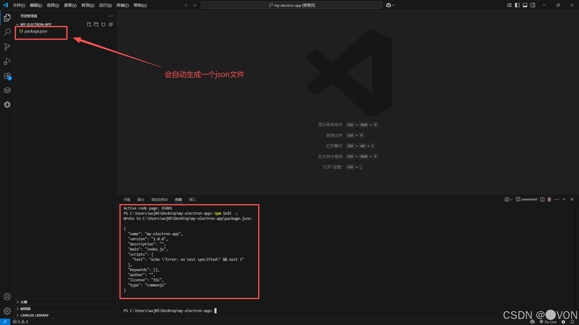Viewport: 579px width, 325px height.
Task: Switch to the 输出 output tab
Action: click(x=141, y=200)
